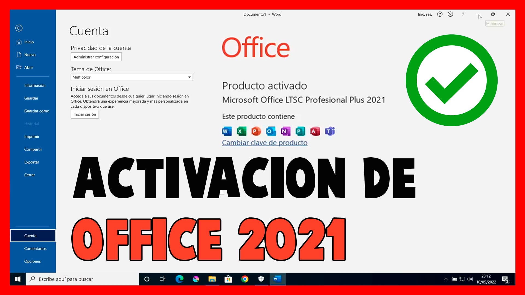Click the Iniciar sesión button

(x=85, y=114)
